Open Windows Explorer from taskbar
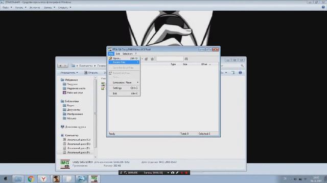This screenshot has width=327, height=183. click(x=18, y=179)
